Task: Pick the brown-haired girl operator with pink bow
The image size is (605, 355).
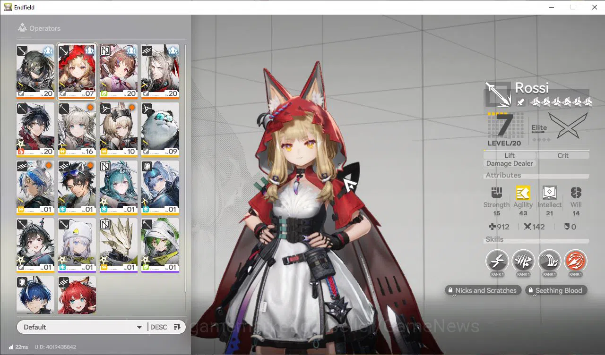Action: [119, 72]
